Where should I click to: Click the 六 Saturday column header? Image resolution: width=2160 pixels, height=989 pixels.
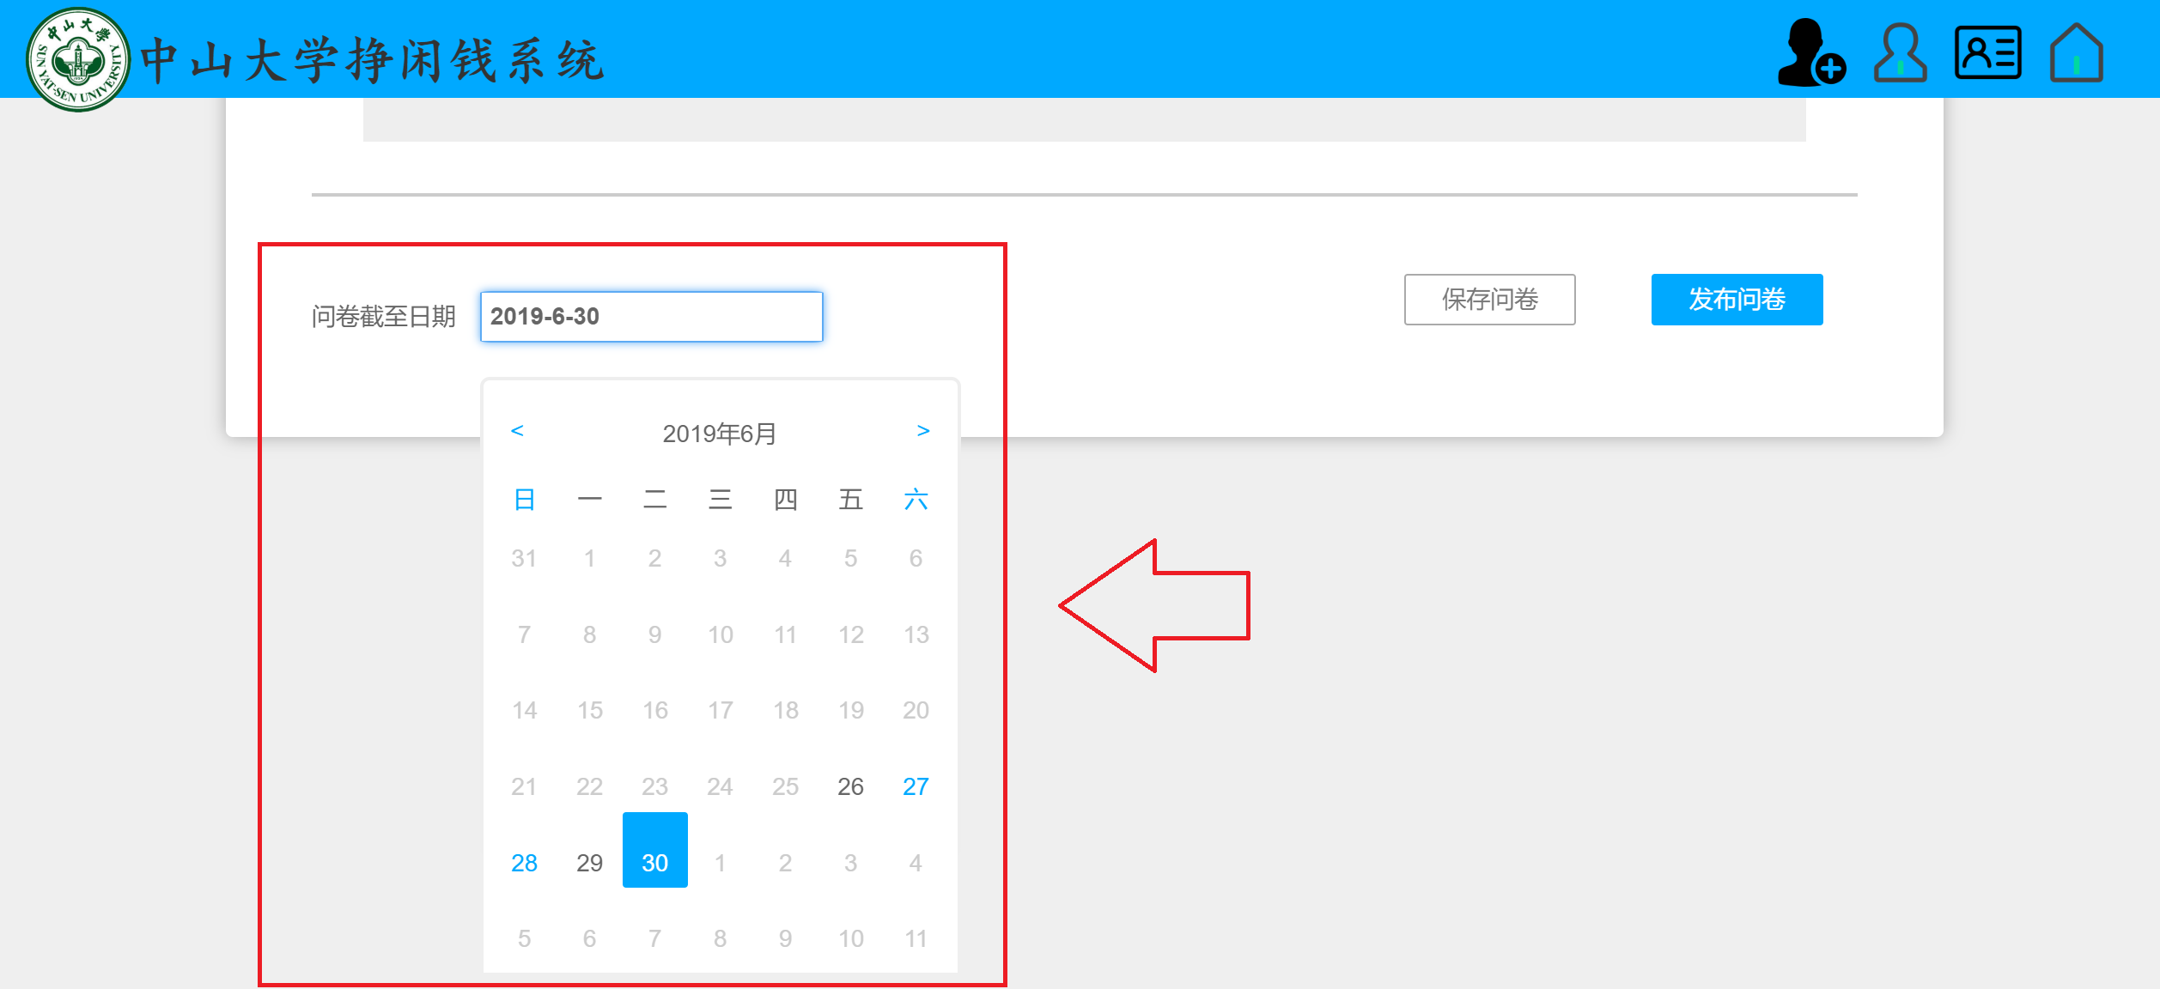[x=916, y=500]
